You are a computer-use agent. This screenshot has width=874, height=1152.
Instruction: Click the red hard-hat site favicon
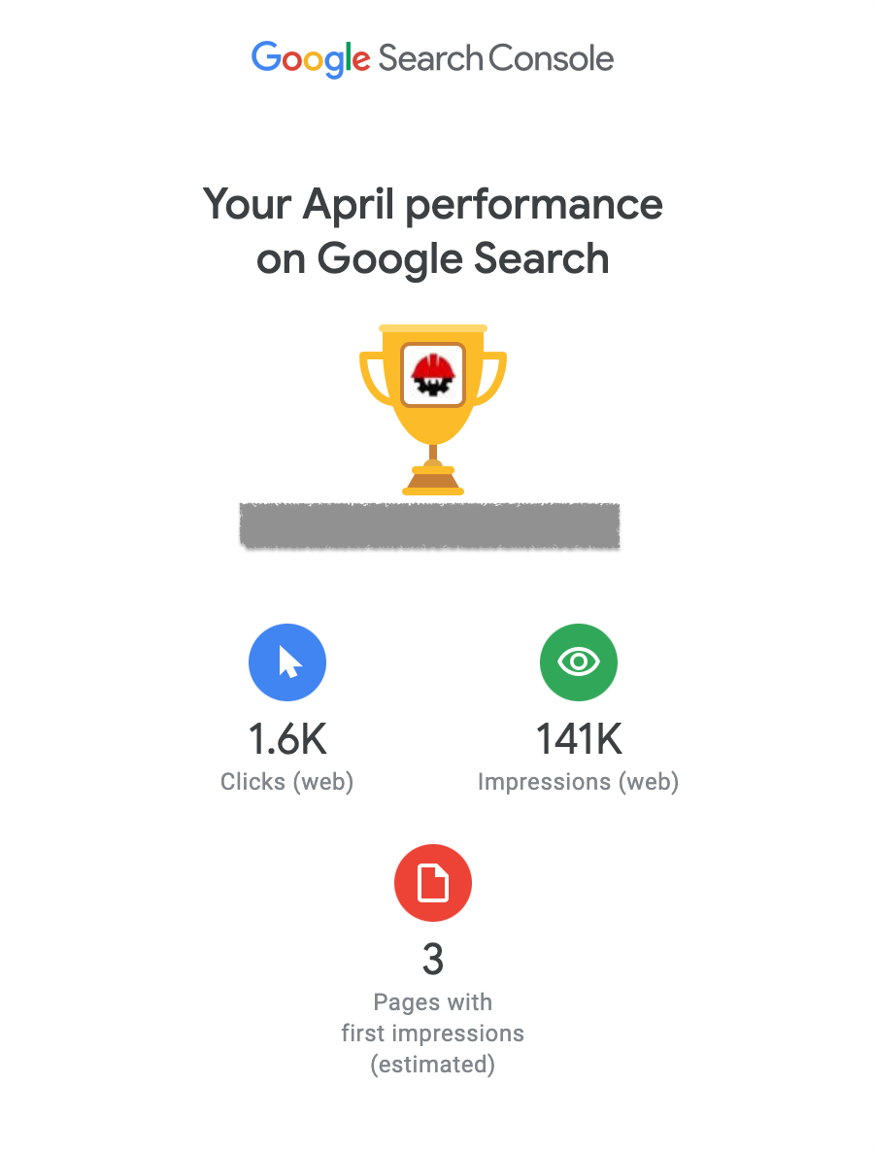click(x=433, y=374)
